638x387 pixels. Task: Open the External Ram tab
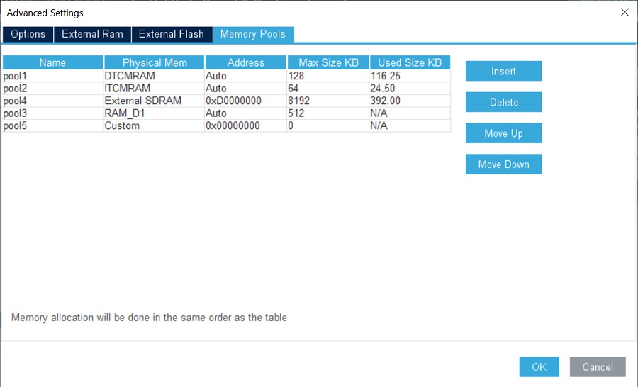coord(92,34)
